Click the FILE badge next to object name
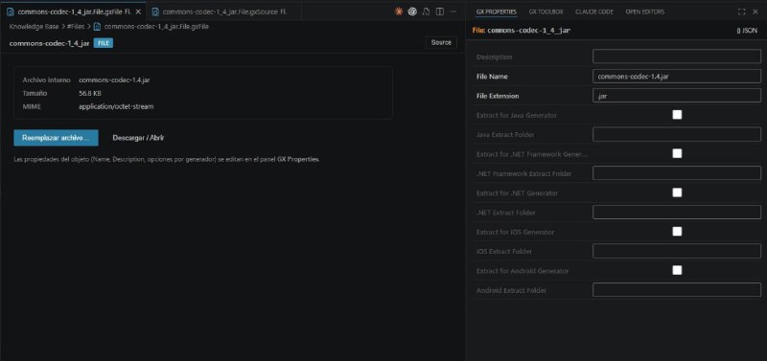This screenshot has height=361, width=767. click(x=104, y=43)
